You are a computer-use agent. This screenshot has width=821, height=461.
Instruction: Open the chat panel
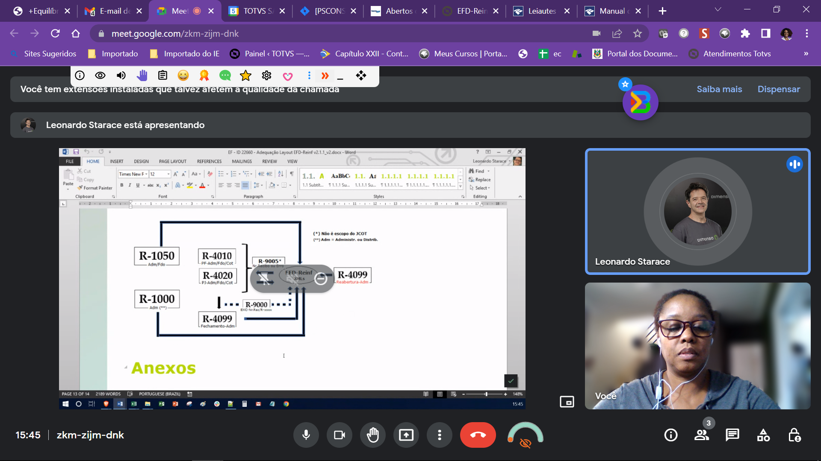(732, 435)
